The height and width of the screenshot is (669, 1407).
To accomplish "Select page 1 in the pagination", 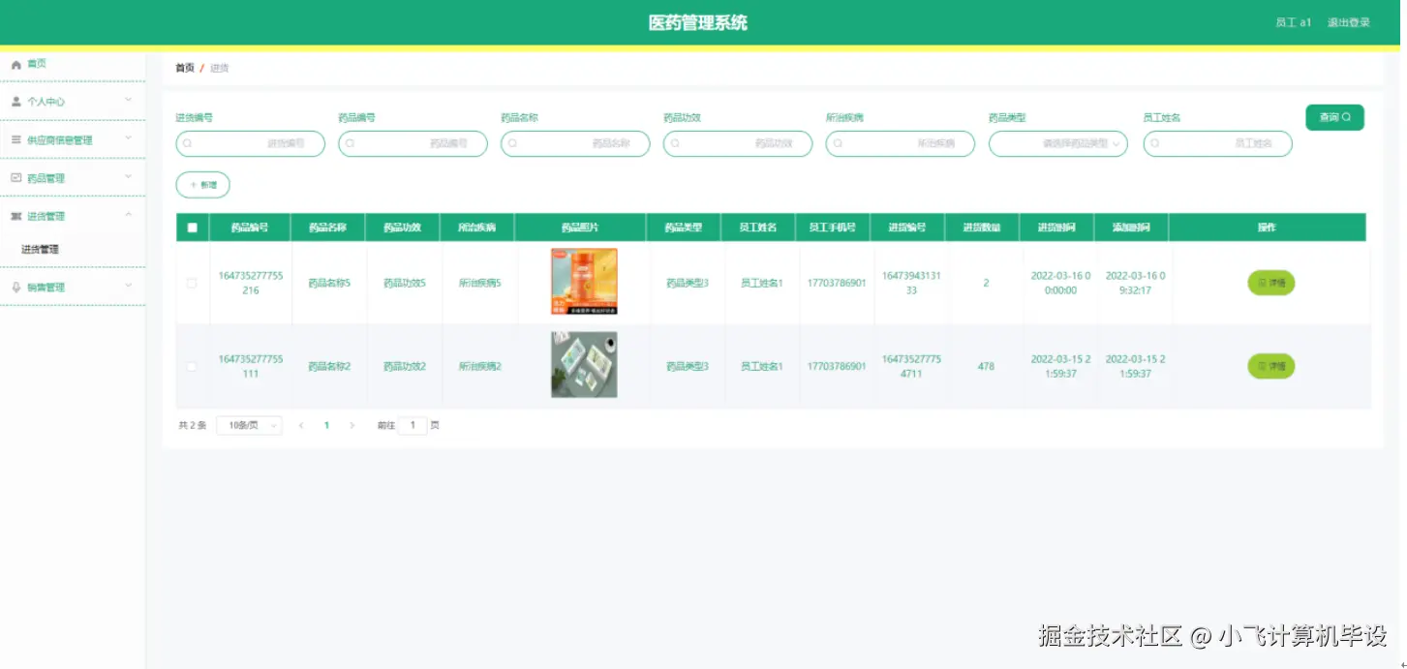I will [x=326, y=425].
